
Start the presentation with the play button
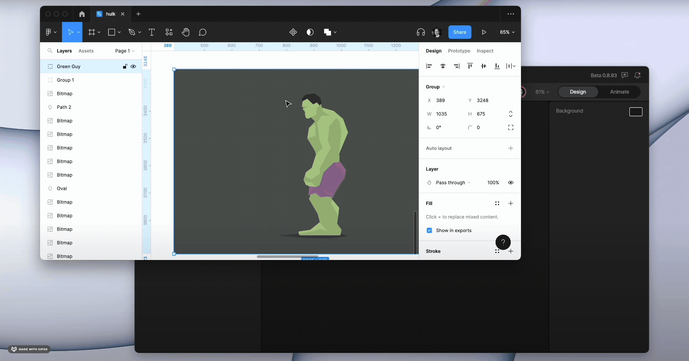pyautogui.click(x=484, y=32)
